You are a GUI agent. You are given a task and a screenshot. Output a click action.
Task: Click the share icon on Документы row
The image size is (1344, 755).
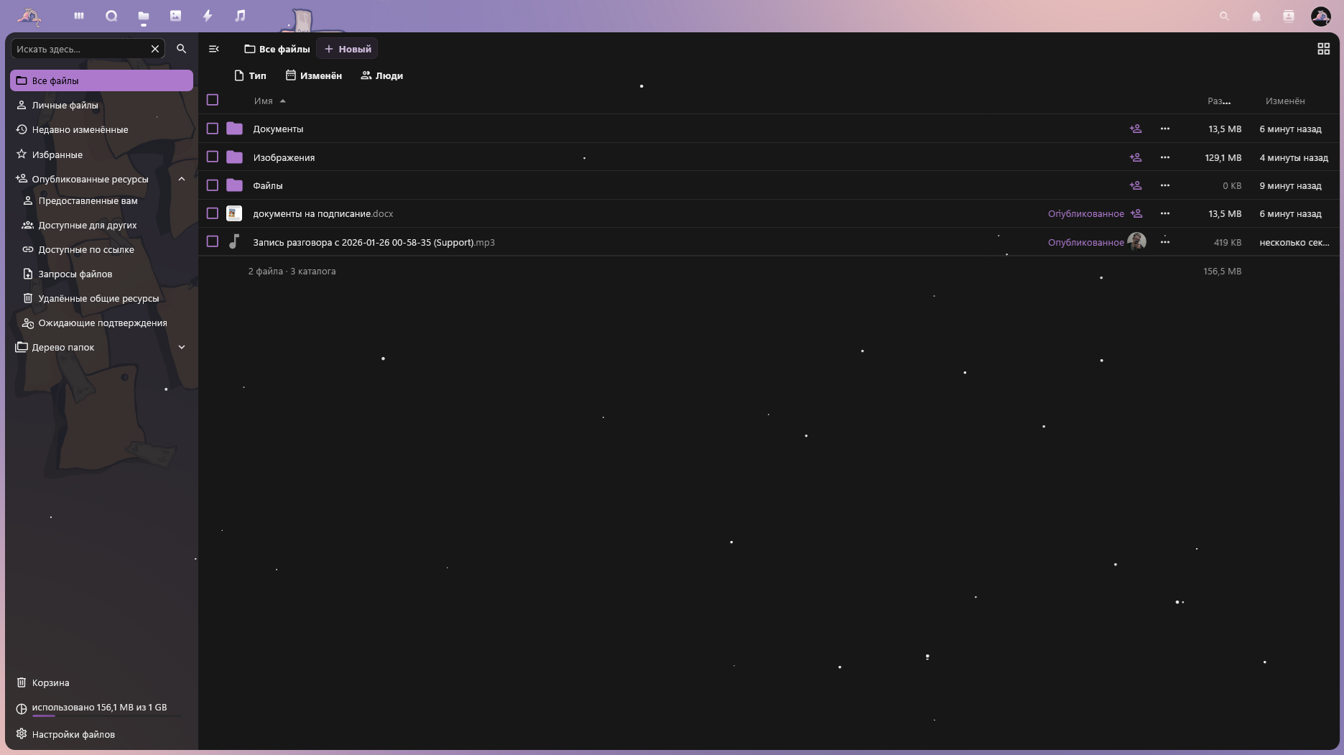(1135, 129)
